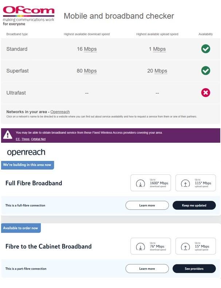Screen dimensions: 221x288
Task: Click Learn more for Fibre to the Cabinet
Action: coord(147,269)
